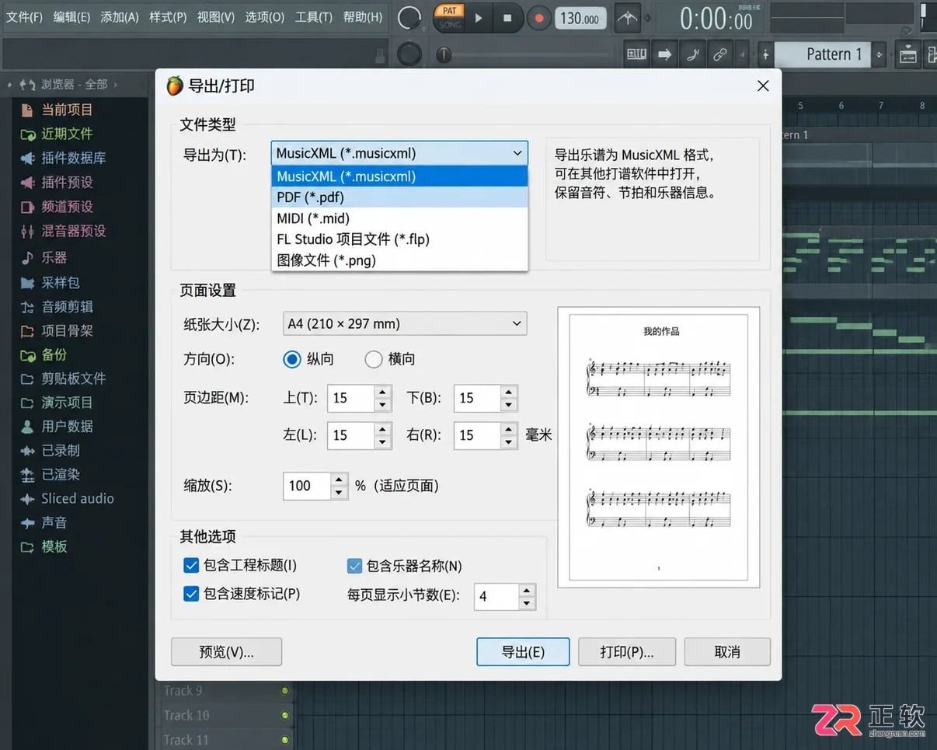Click the red Record button
This screenshot has width=937, height=750.
538,17
